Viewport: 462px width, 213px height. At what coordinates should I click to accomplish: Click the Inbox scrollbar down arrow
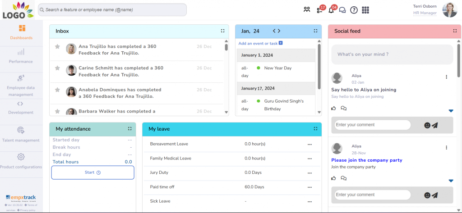226,112
